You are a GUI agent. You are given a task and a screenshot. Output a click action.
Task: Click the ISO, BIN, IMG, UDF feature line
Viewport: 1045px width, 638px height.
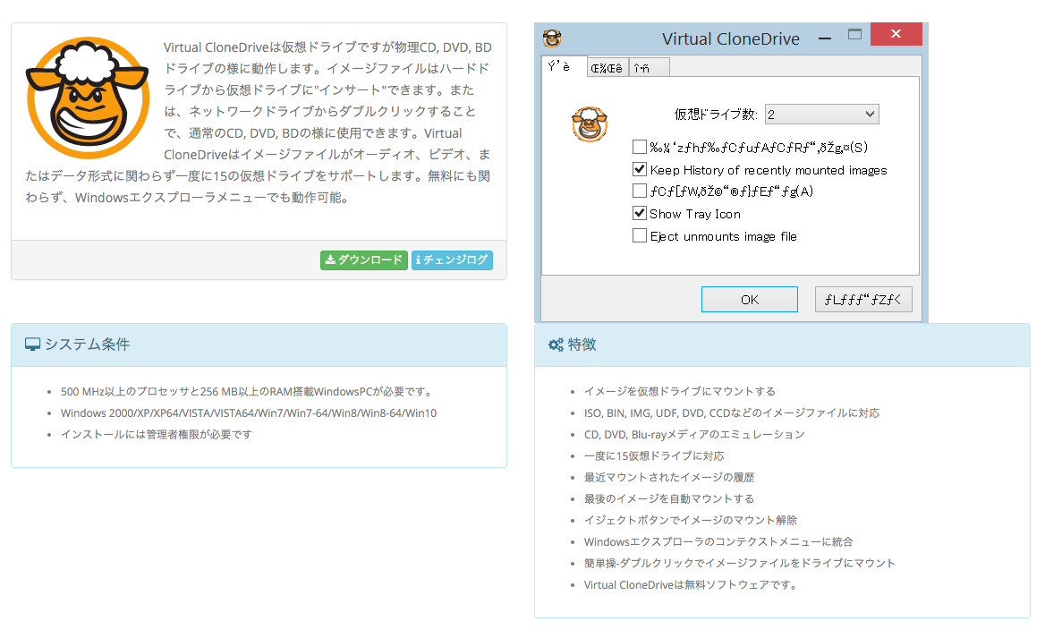point(732,413)
